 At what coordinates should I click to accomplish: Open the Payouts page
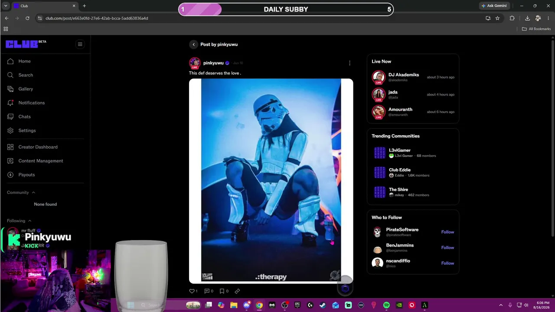pyautogui.click(x=26, y=175)
